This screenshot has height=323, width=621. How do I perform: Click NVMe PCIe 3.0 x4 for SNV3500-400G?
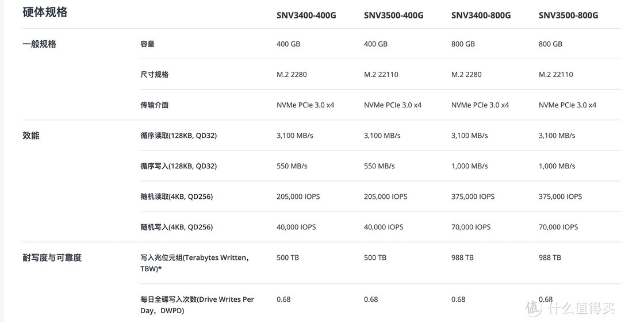click(393, 105)
